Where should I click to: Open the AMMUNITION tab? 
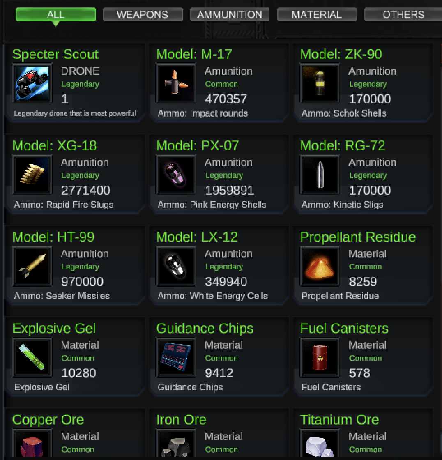(230, 14)
